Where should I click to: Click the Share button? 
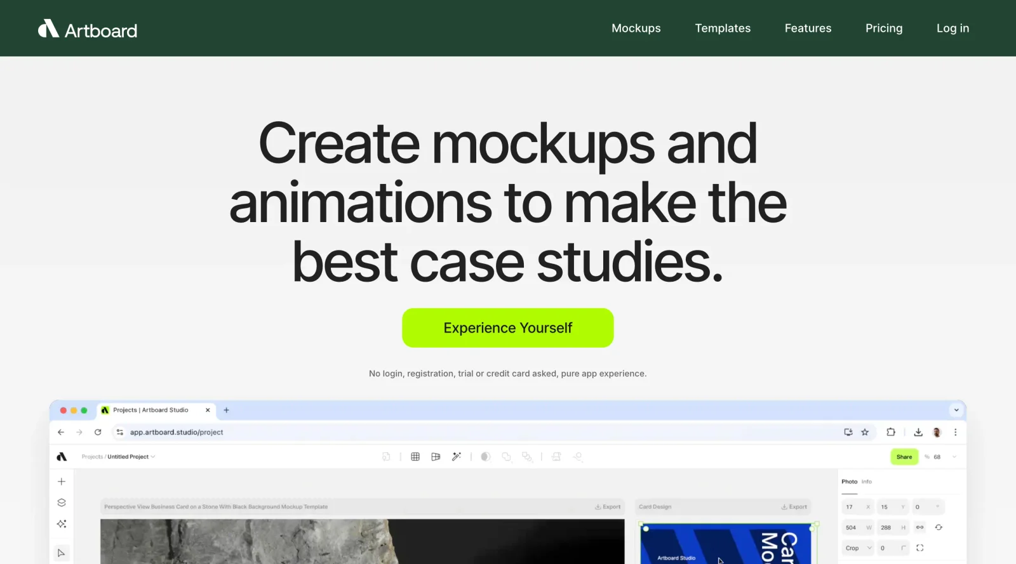[904, 457]
